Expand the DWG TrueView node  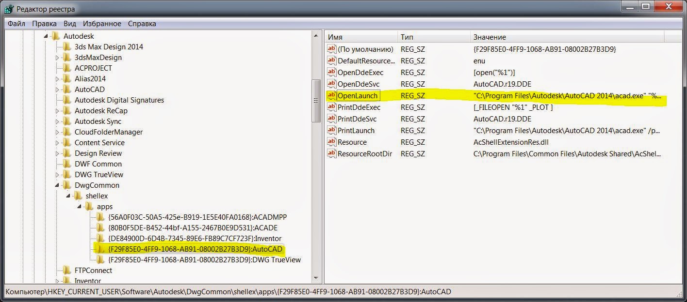[57, 175]
